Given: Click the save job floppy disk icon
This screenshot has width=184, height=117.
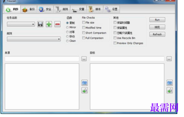Looking at the screenshot, I should (40, 24).
